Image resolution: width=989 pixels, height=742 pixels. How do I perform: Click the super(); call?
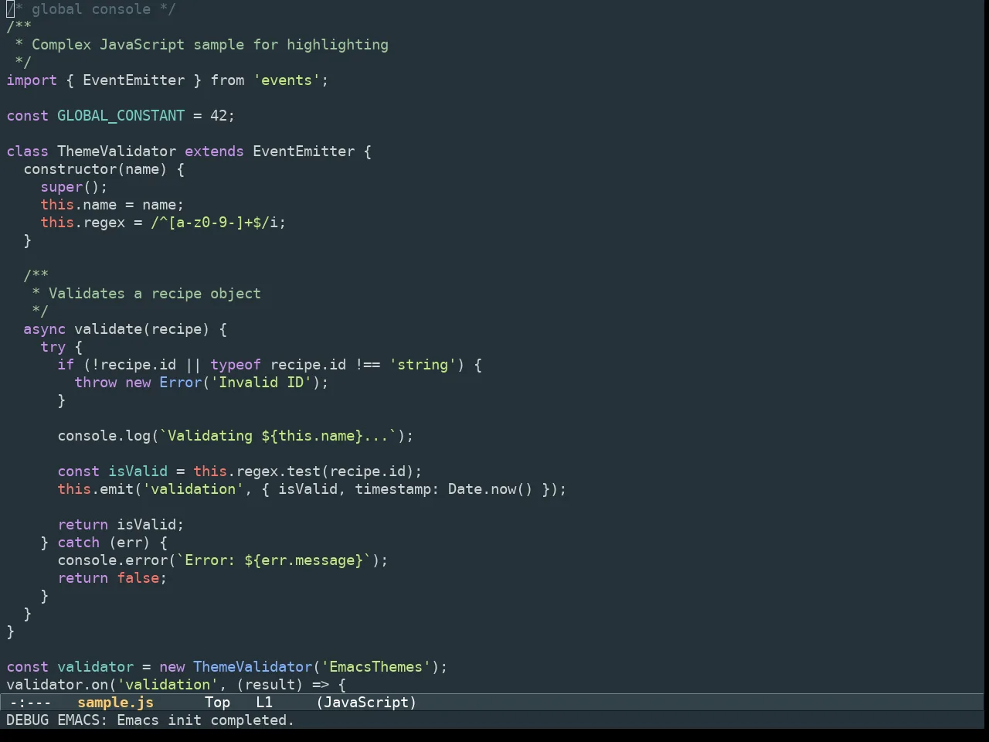pos(74,187)
